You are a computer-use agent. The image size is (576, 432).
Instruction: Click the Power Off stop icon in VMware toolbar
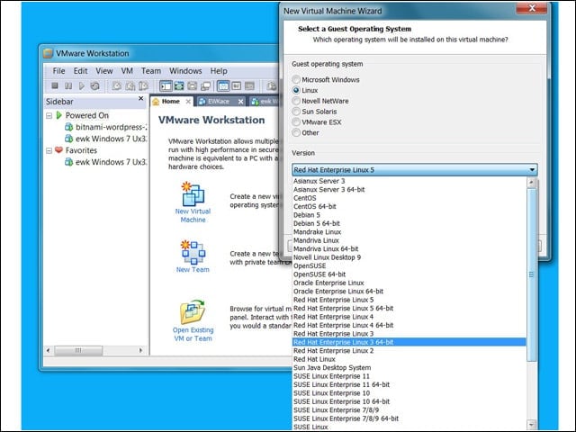[x=55, y=86]
